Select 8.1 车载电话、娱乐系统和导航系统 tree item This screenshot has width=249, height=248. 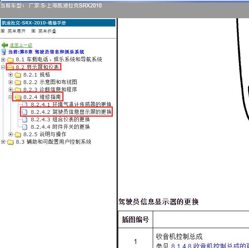pos(59,60)
